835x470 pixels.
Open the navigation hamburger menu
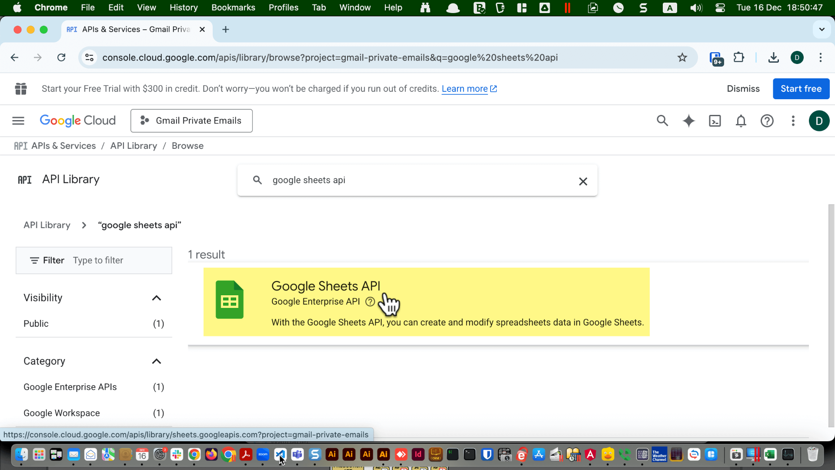point(18,121)
